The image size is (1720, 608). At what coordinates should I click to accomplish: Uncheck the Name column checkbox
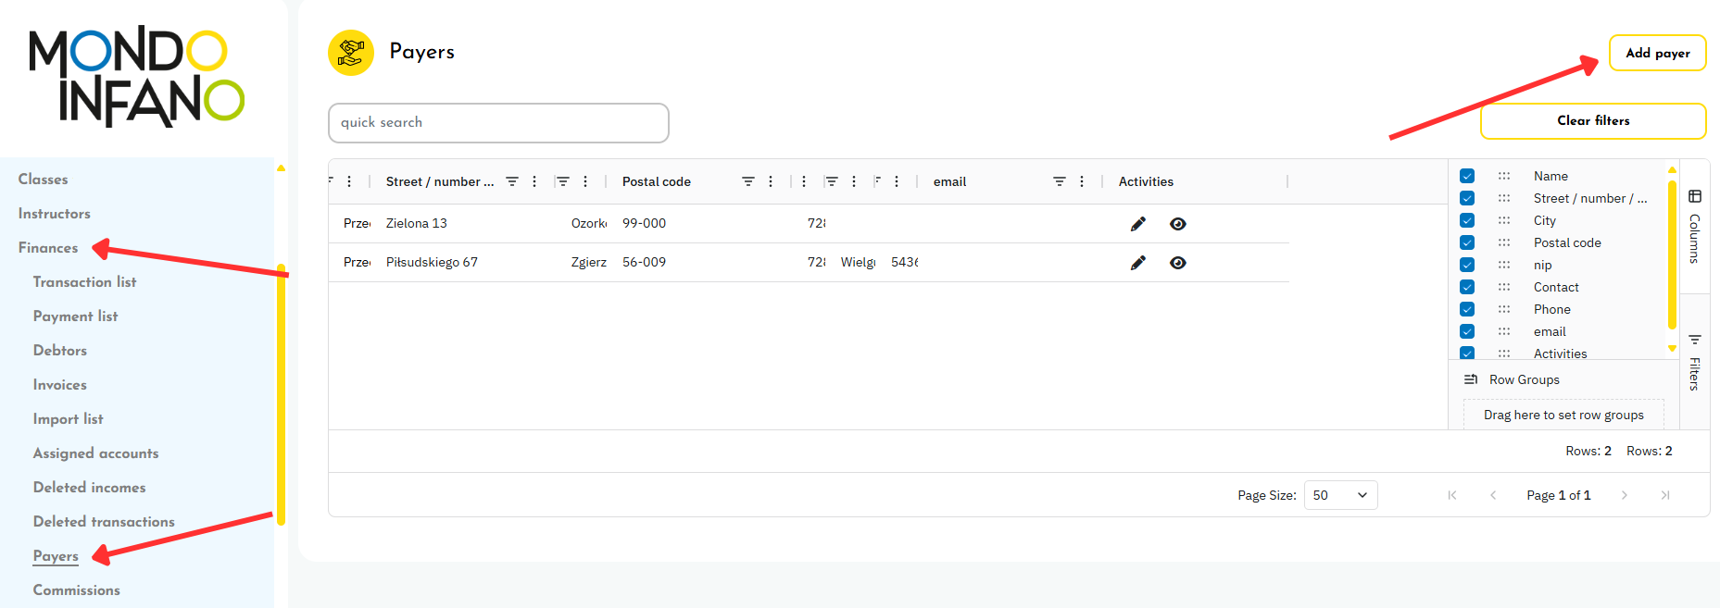pos(1467,177)
